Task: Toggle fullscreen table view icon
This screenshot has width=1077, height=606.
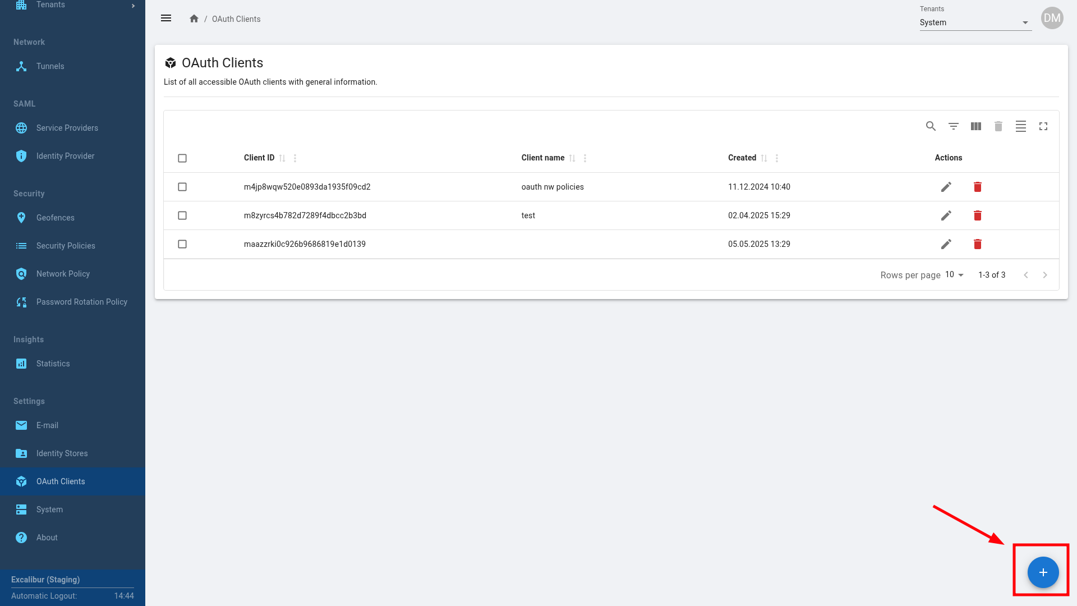Action: click(x=1043, y=126)
